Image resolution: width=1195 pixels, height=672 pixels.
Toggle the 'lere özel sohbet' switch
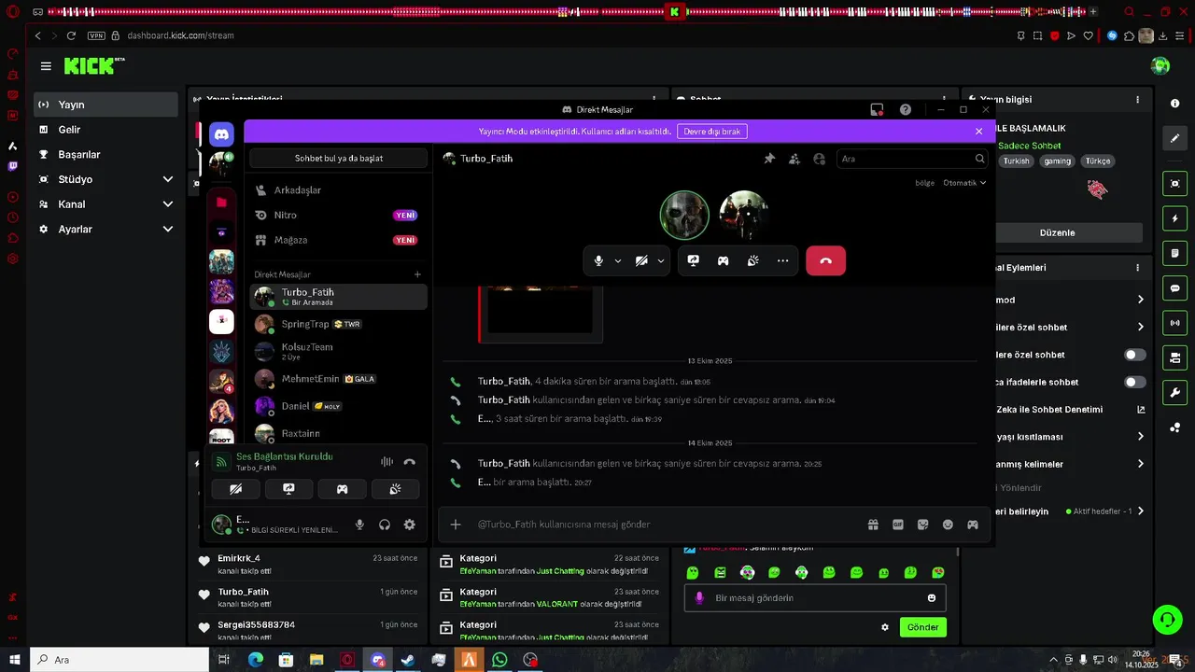coord(1134,355)
